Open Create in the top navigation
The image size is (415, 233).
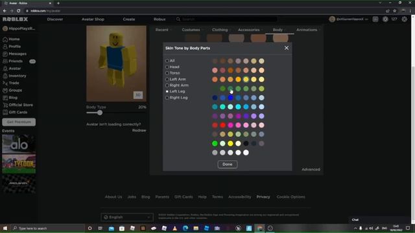click(129, 19)
